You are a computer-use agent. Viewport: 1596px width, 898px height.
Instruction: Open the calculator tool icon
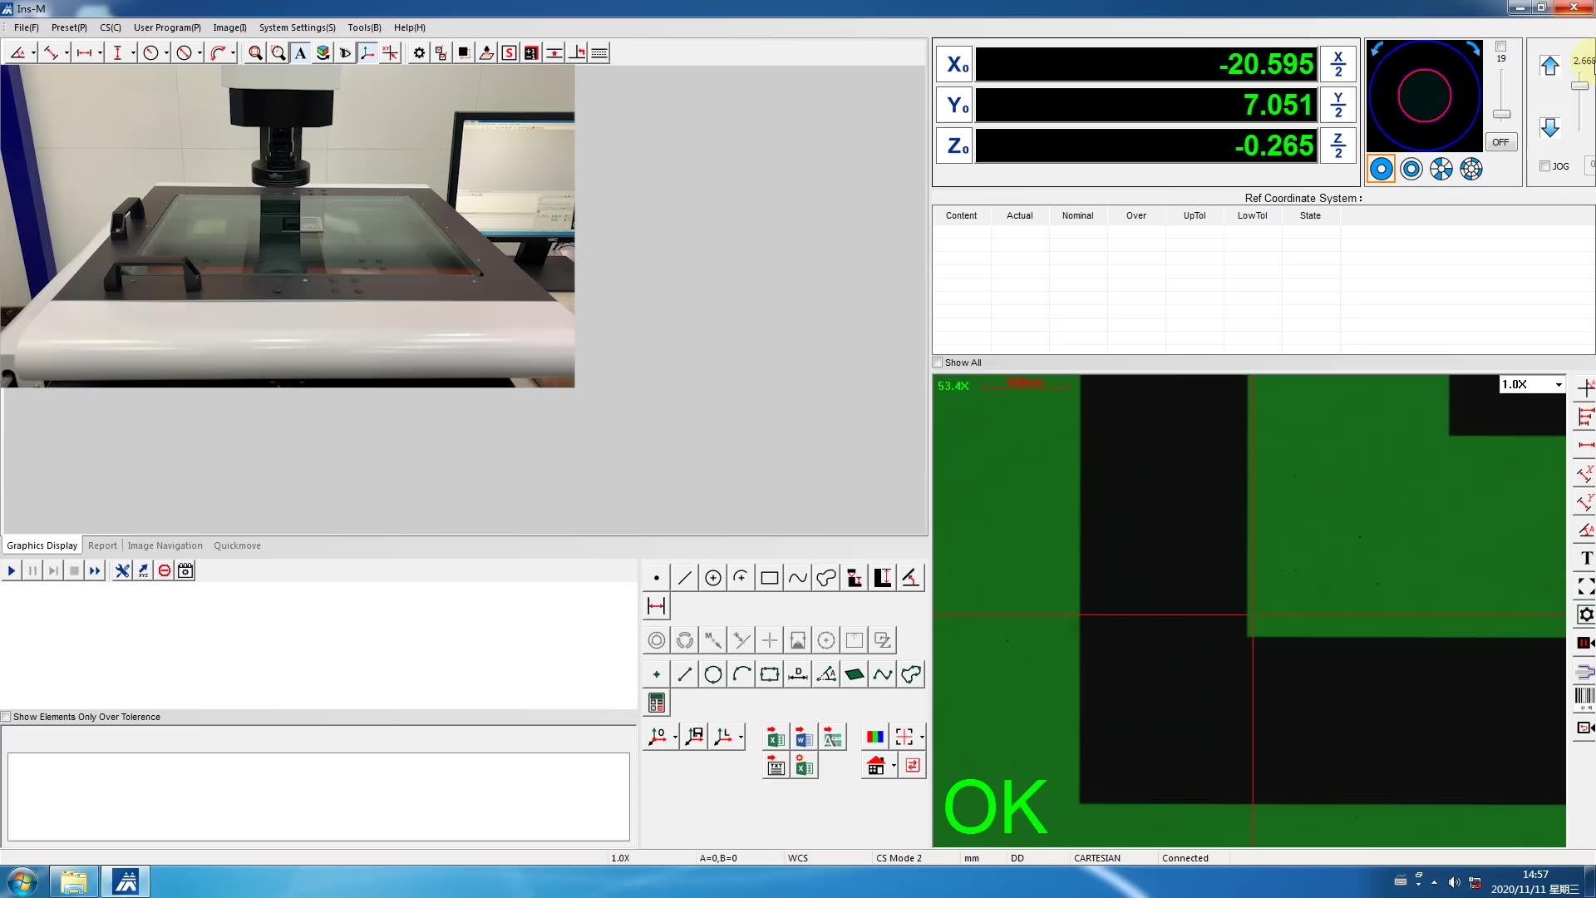click(x=656, y=703)
